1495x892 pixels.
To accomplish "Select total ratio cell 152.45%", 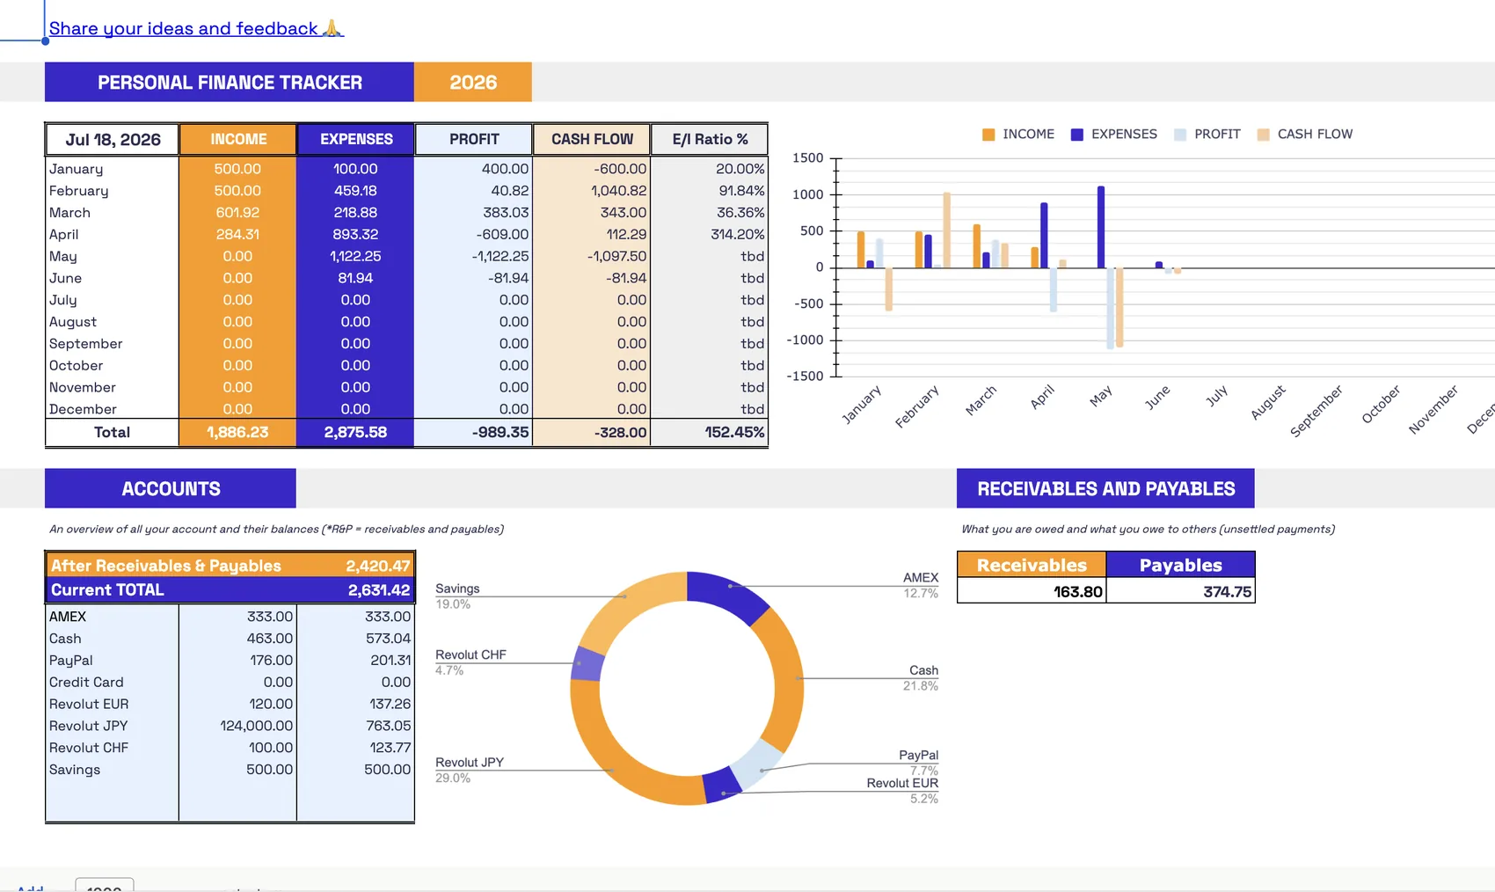I will tap(710, 433).
